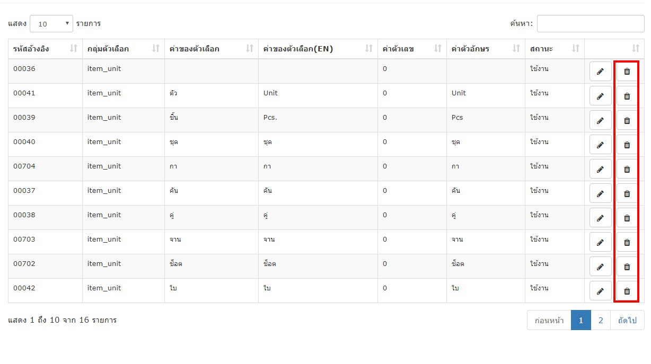Click pencil icon for row 00039
651x364 pixels.
point(600,120)
